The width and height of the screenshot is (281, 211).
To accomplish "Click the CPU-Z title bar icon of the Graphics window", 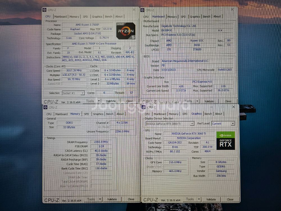I will point(144,107).
